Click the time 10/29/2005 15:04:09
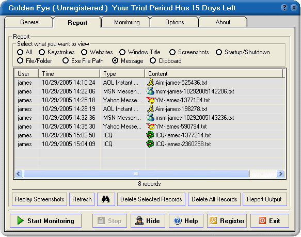301x237 pixels. 69,144
